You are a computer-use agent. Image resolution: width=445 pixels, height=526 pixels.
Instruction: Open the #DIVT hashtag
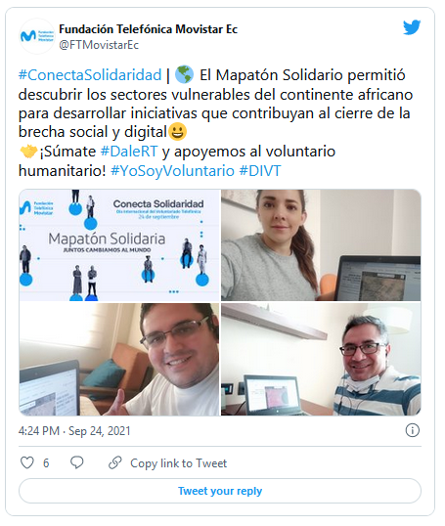pyautogui.click(x=260, y=171)
